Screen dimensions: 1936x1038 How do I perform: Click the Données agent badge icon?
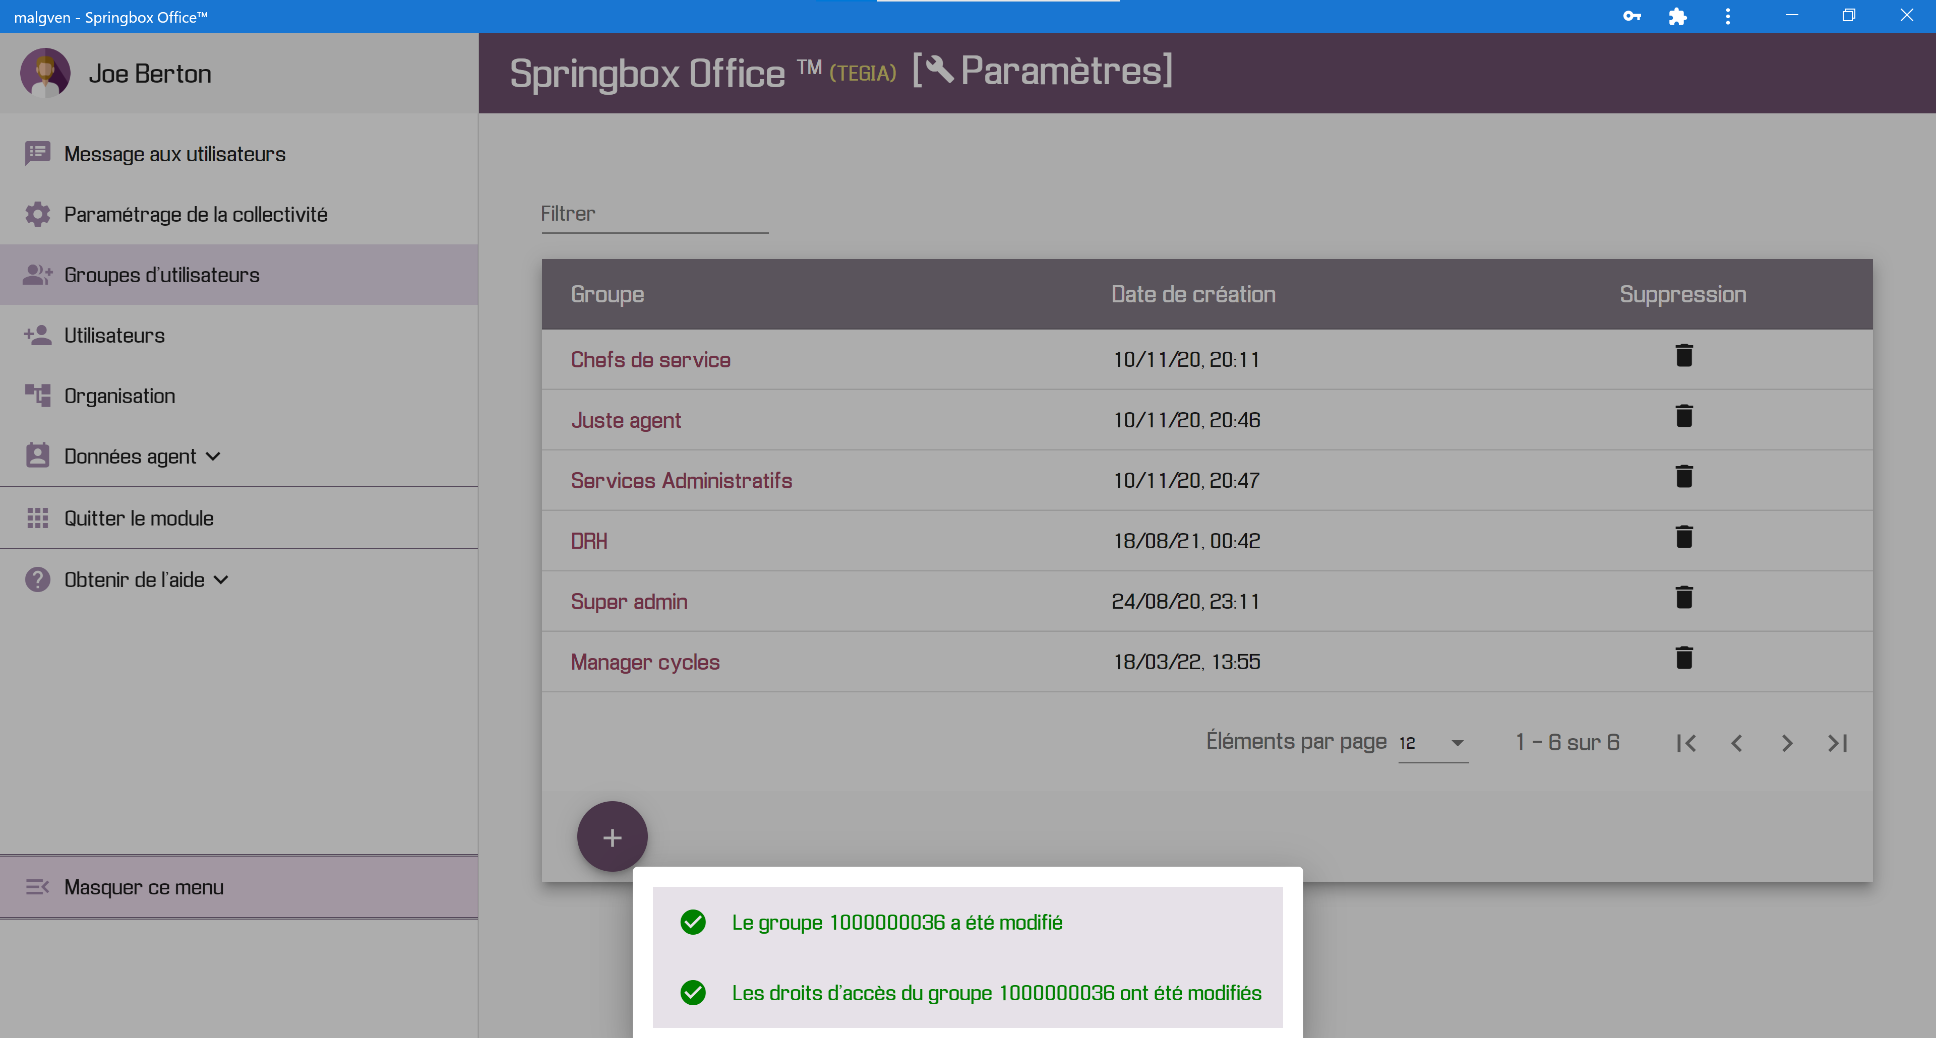[x=38, y=455]
